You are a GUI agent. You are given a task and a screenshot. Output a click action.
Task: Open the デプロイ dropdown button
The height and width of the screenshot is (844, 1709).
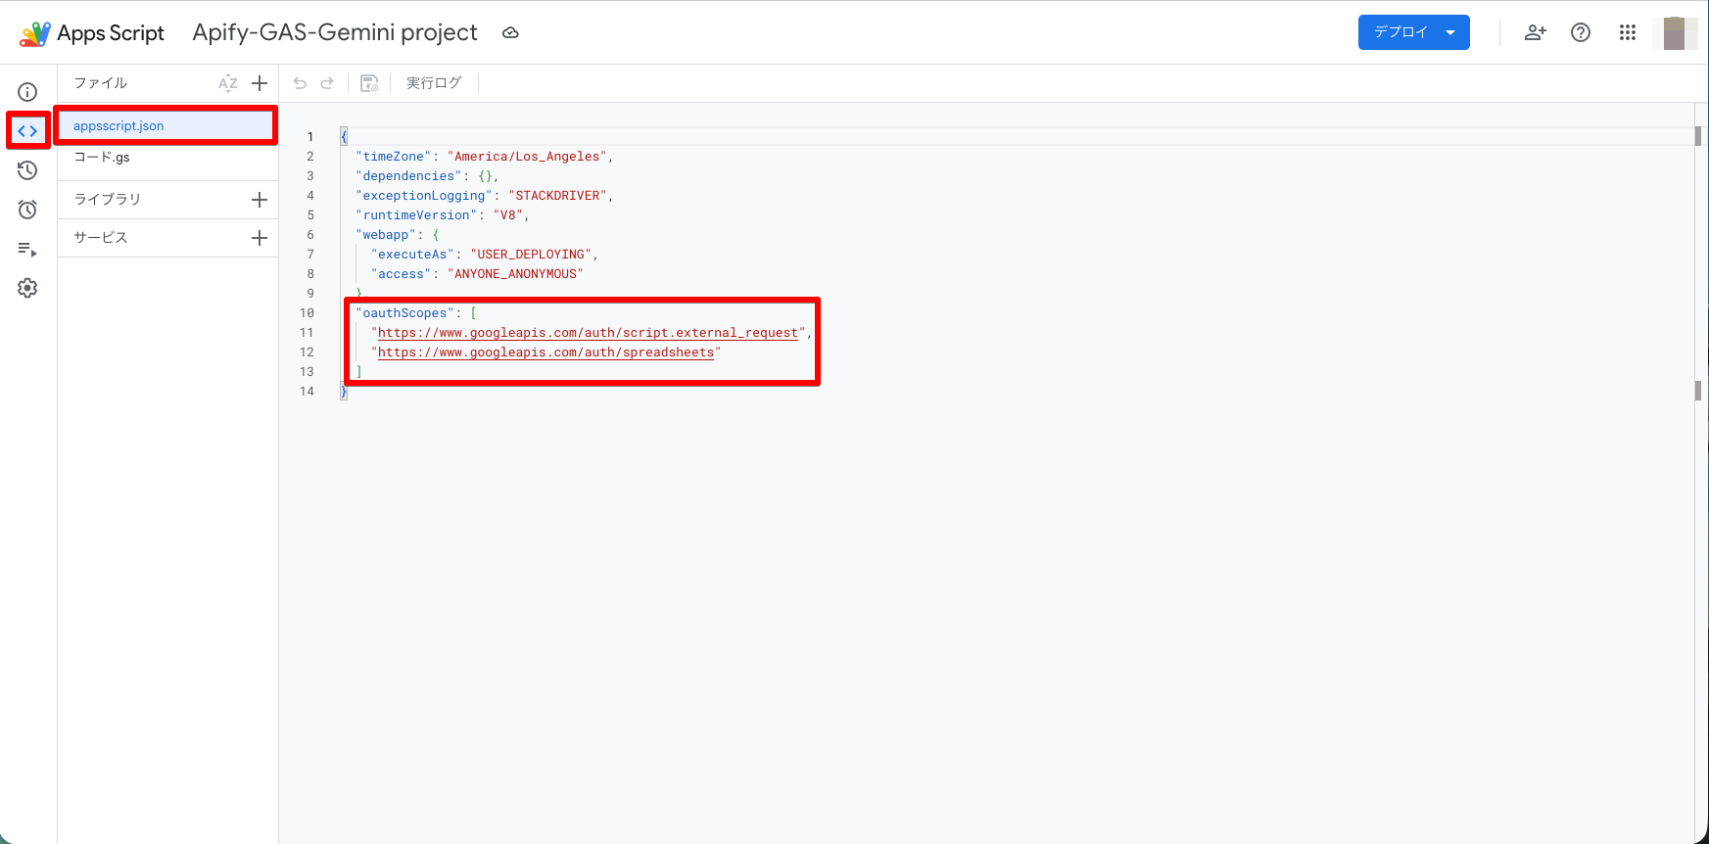[x=1413, y=32]
